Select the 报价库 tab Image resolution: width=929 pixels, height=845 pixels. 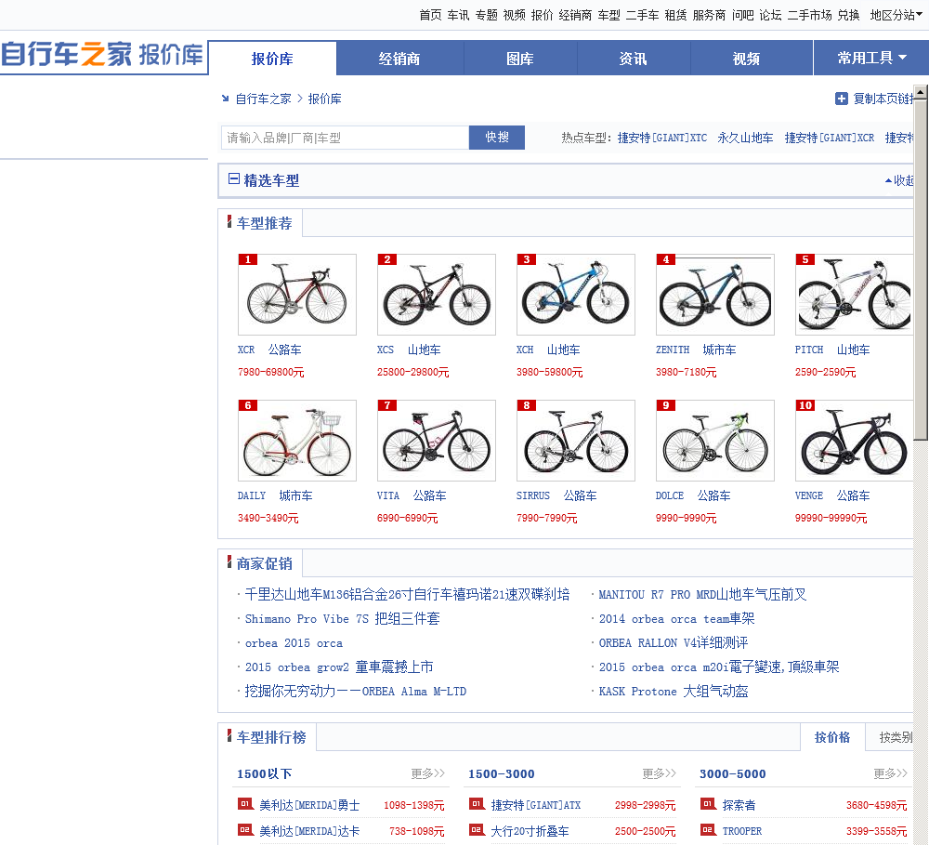(272, 59)
